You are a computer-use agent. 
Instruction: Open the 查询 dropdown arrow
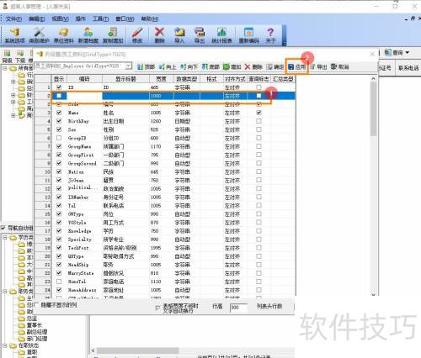pyautogui.click(x=408, y=52)
